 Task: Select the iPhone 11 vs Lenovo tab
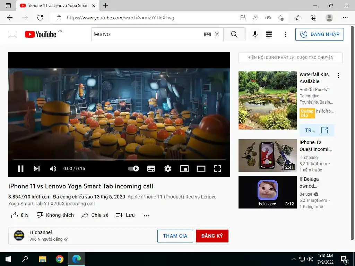(x=58, y=6)
